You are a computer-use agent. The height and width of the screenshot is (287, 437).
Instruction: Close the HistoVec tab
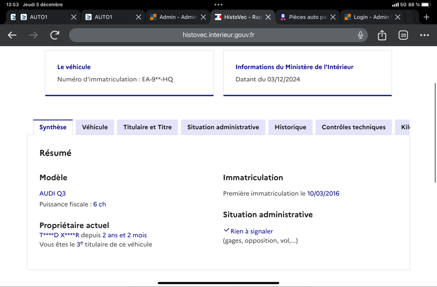[268, 17]
